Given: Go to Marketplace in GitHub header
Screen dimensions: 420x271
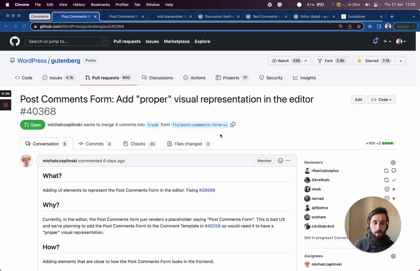Looking at the screenshot, I should pyautogui.click(x=177, y=41).
